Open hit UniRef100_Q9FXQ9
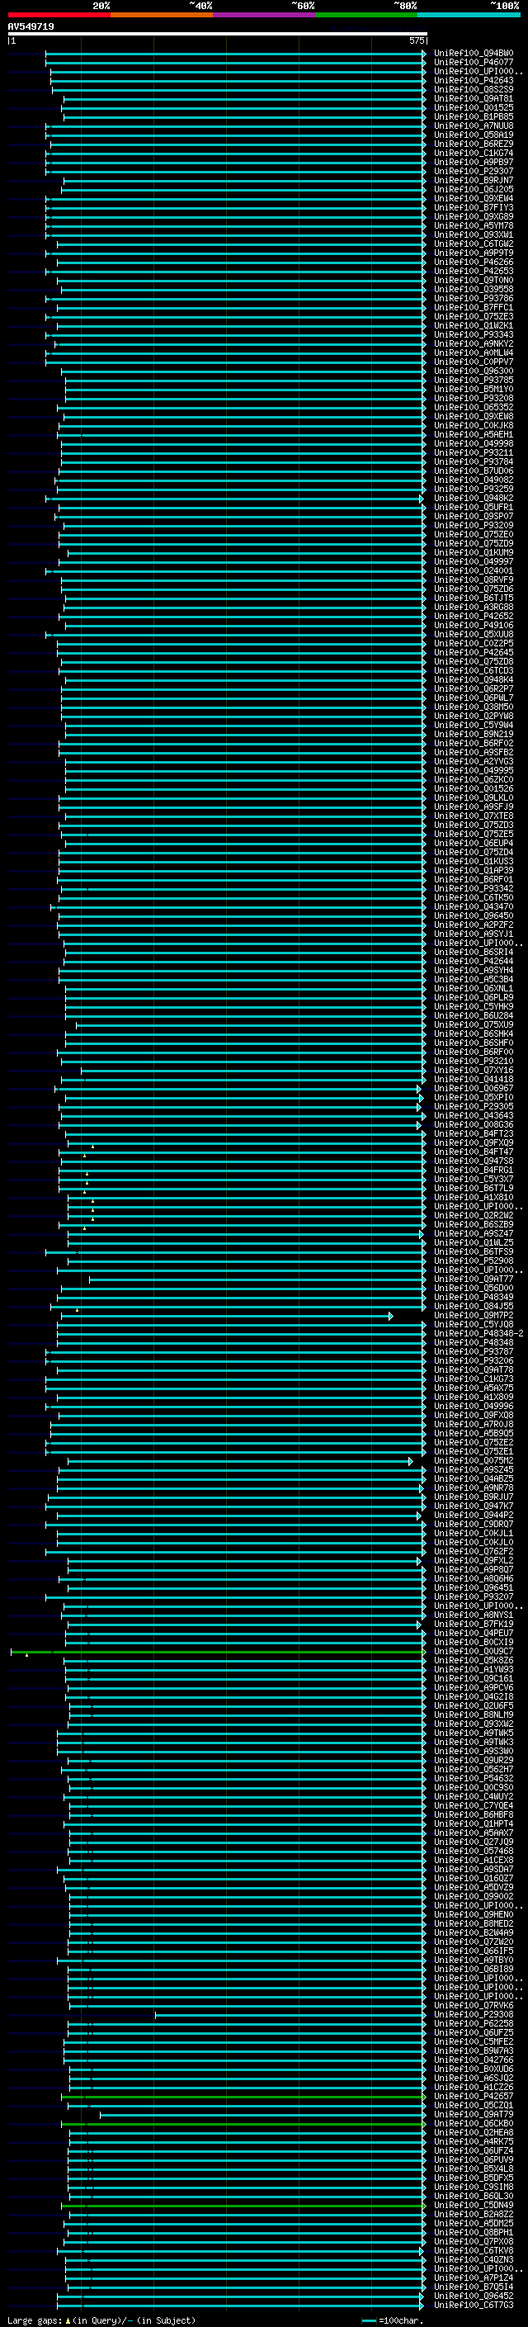 click(x=473, y=1142)
